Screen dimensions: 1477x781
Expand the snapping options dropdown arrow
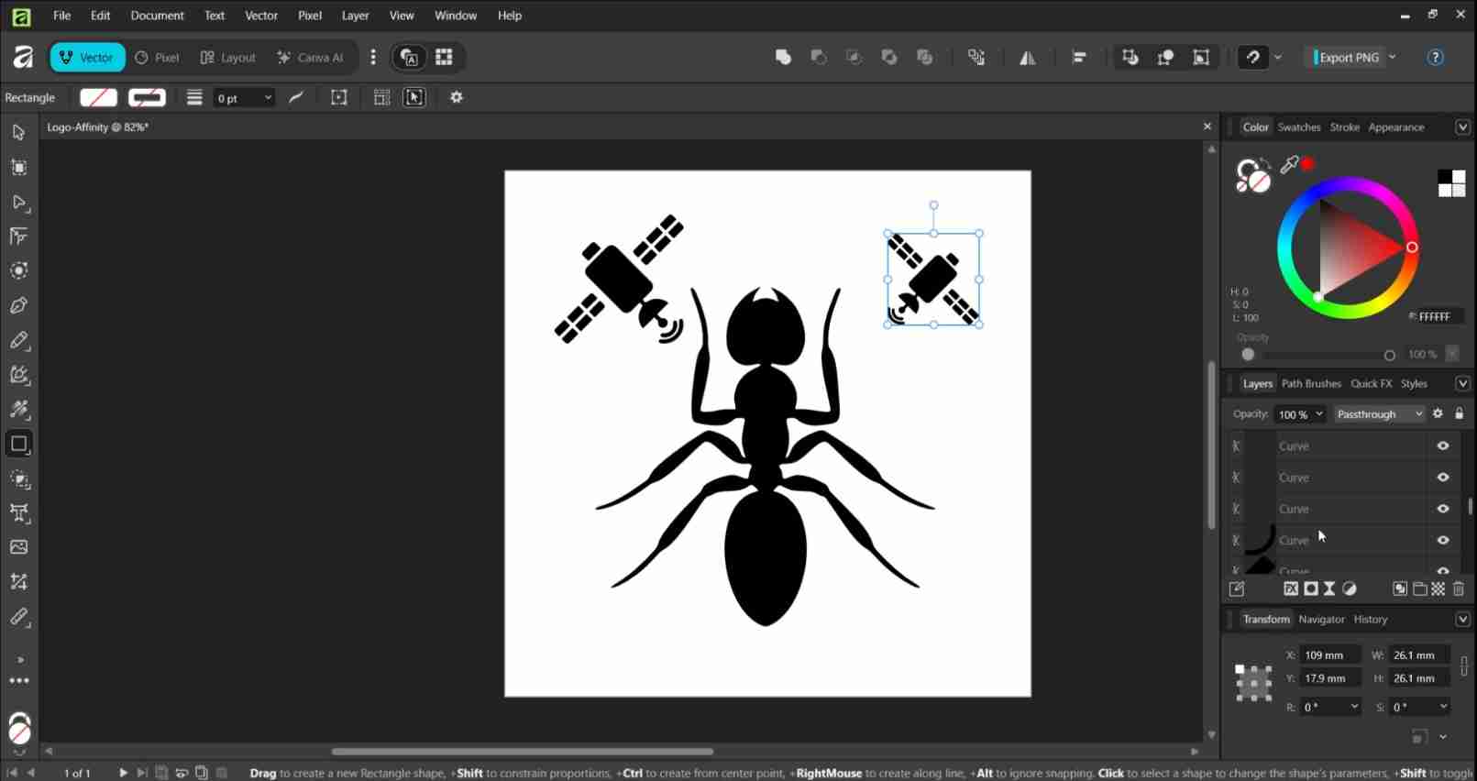tap(1278, 57)
